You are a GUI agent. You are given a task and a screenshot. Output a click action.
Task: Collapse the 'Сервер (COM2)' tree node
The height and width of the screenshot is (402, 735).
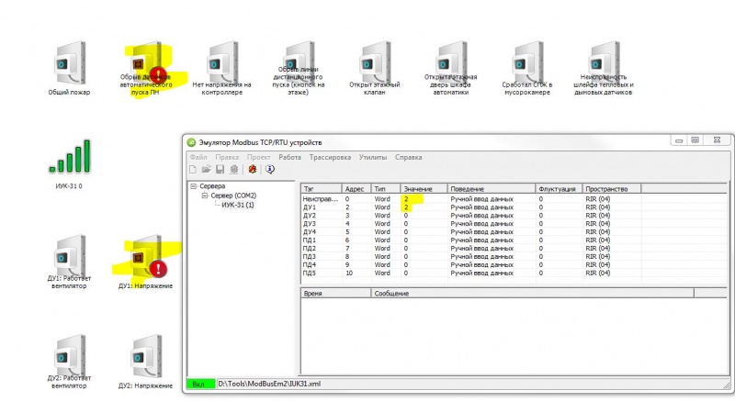(x=205, y=195)
